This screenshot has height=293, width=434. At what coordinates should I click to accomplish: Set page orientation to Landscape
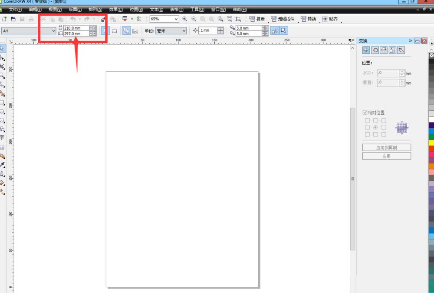coord(114,31)
